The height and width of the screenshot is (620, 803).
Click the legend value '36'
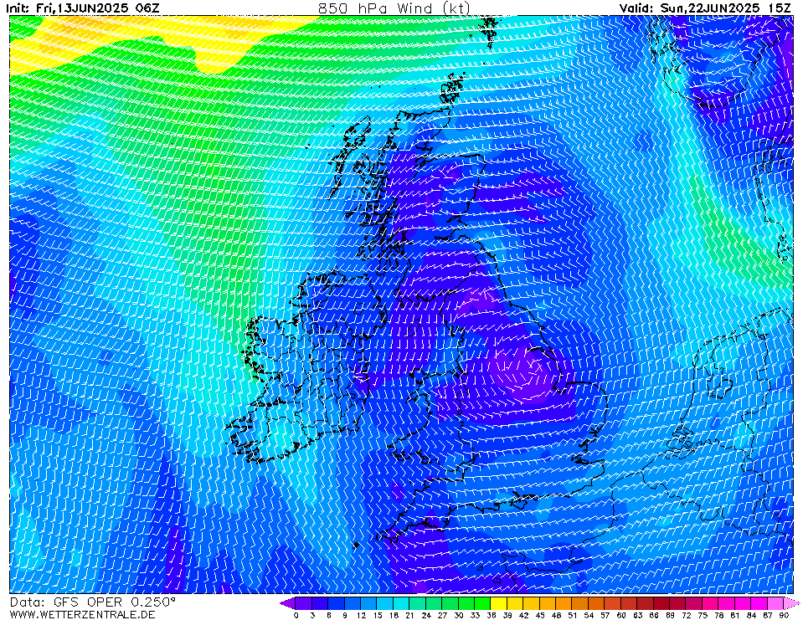(492, 615)
